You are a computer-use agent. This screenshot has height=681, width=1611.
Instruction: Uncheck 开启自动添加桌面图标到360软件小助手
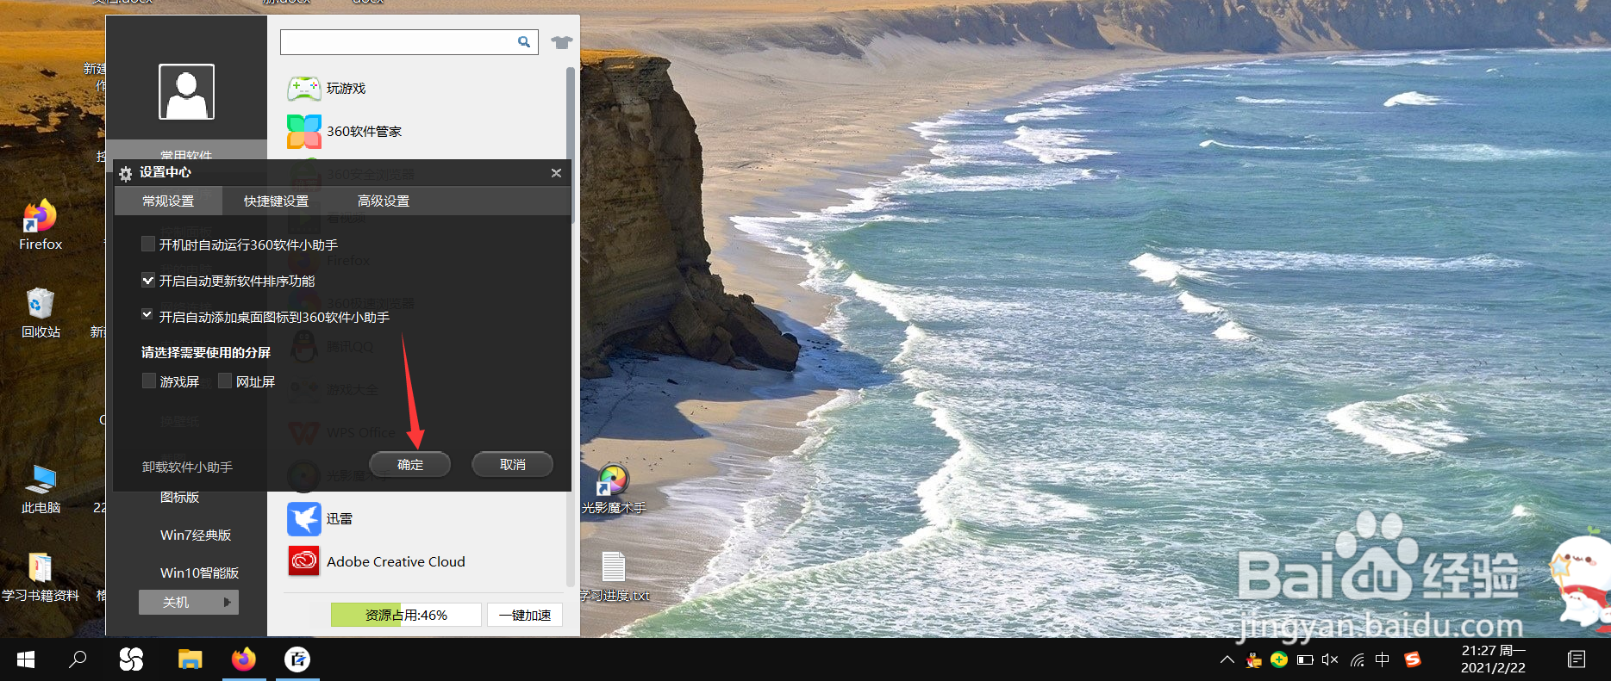tap(148, 316)
